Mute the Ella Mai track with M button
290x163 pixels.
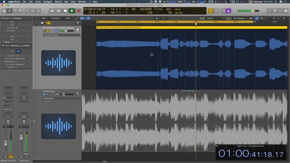44,31
